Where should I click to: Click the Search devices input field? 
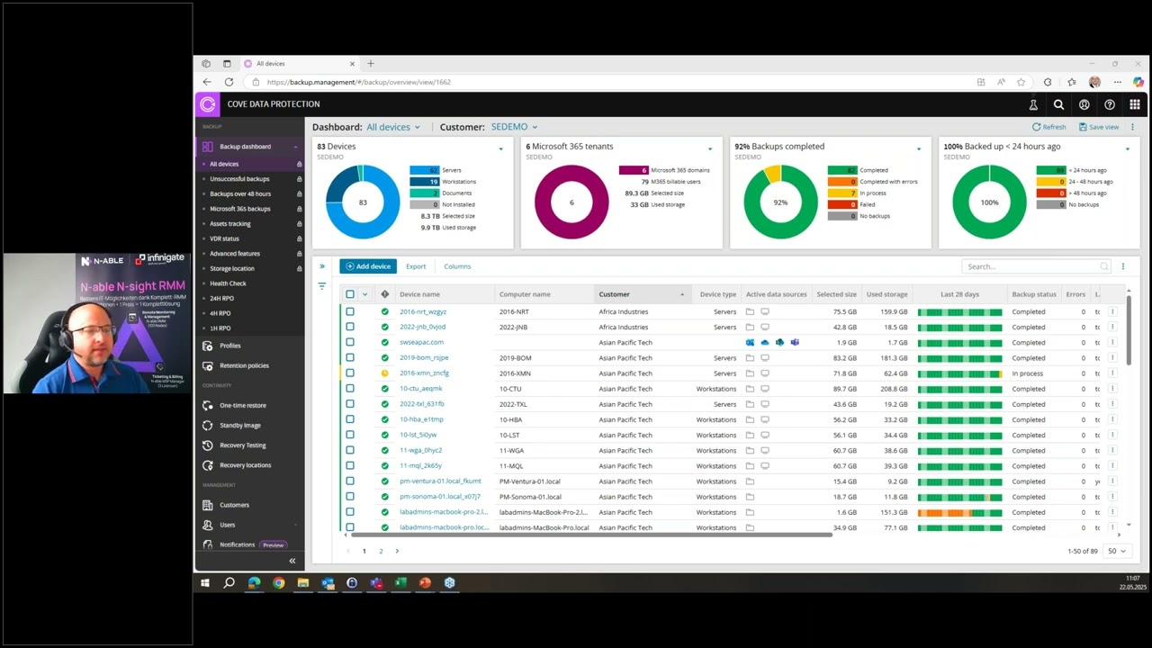click(x=1036, y=266)
